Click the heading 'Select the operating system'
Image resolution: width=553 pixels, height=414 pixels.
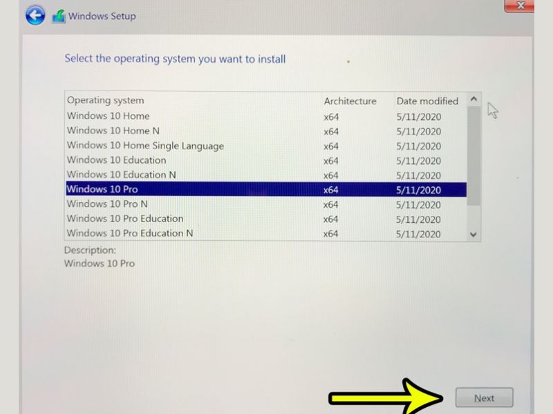click(x=175, y=59)
